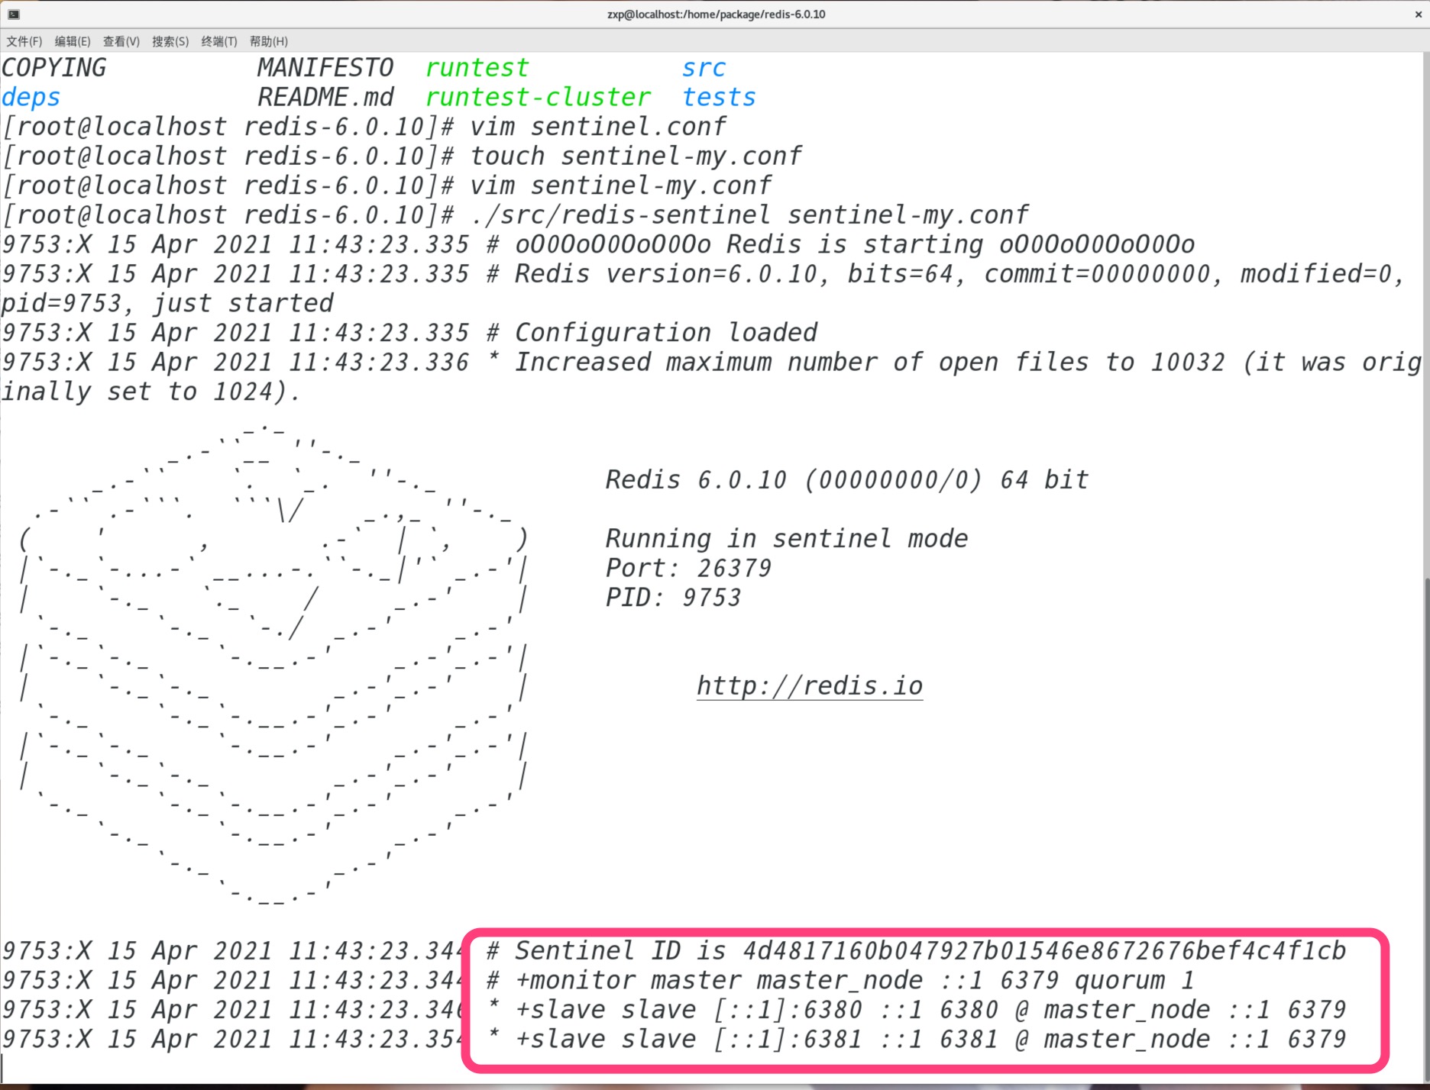This screenshot has height=1090, width=1430.
Task: Click the 'MANIFESTO' file name
Action: pos(325,68)
